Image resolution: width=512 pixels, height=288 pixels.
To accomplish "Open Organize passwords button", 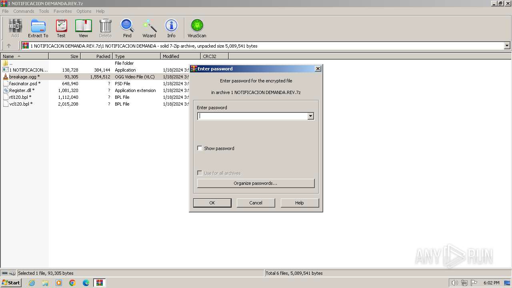I will point(256,183).
